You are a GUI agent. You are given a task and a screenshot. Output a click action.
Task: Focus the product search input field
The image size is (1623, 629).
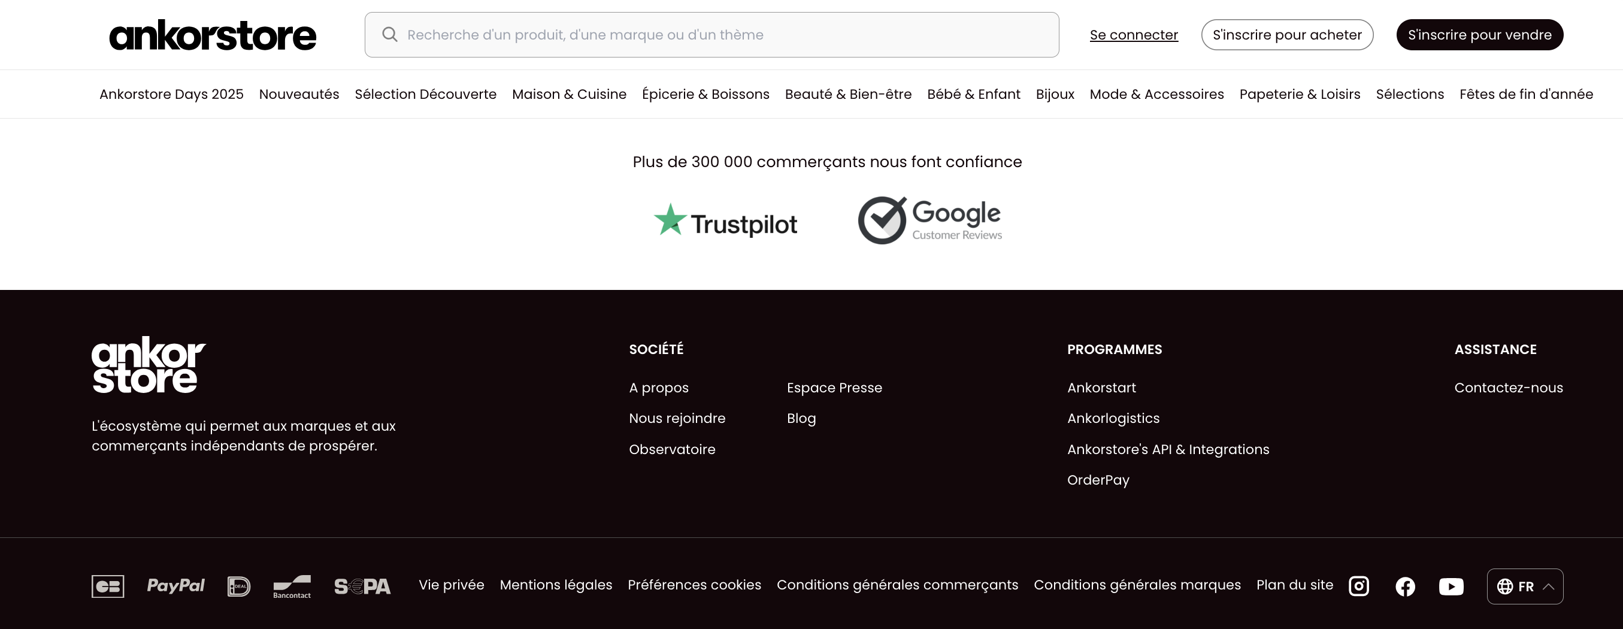coord(712,35)
